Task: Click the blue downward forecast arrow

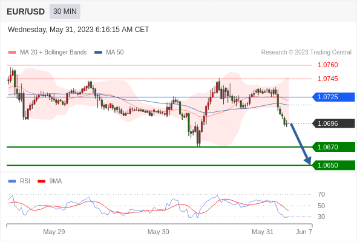Action: pos(301,144)
